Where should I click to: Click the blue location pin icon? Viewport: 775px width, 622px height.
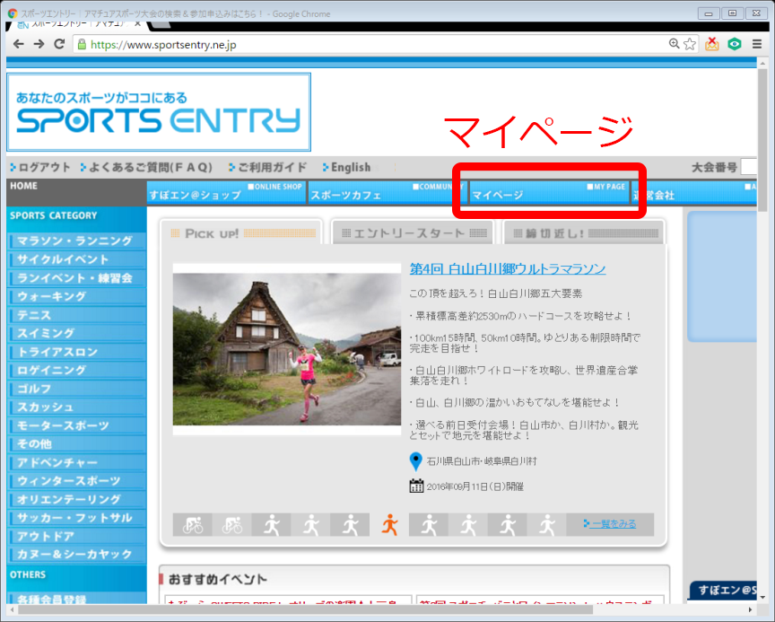(x=415, y=462)
